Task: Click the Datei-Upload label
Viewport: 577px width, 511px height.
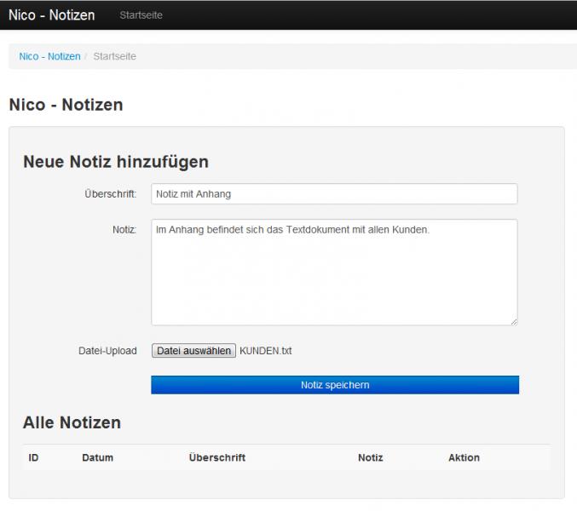Action: (107, 351)
